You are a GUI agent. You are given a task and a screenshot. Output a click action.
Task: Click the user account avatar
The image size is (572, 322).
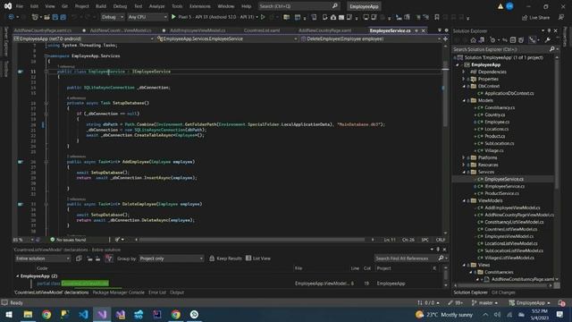click(x=509, y=6)
